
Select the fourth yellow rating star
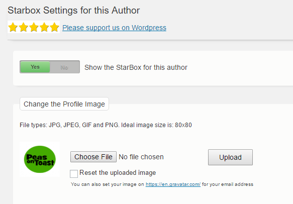pos(44,27)
